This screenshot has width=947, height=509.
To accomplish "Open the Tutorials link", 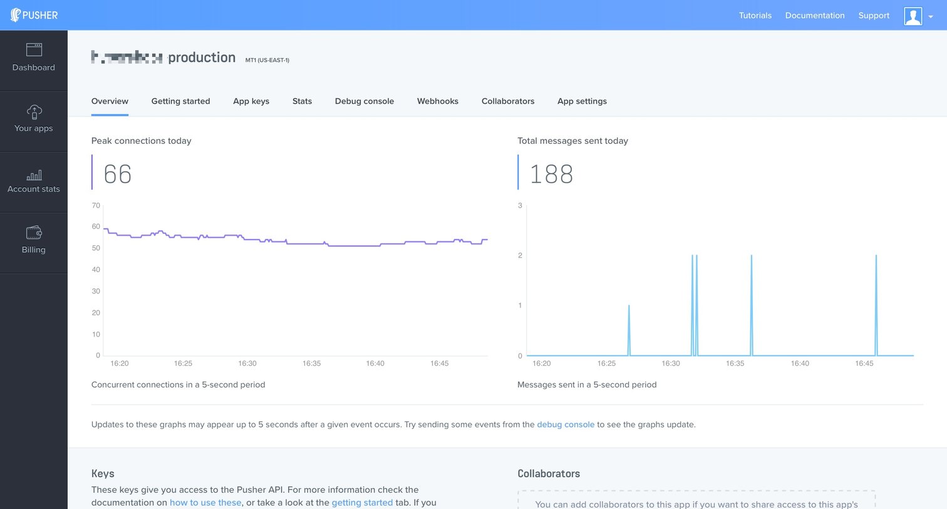I will (755, 16).
